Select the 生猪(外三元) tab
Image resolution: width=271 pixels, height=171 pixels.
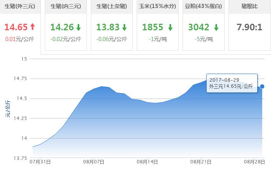click(20, 7)
